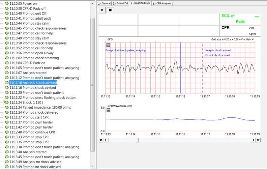Step forward with the right arrow button

coord(254,140)
